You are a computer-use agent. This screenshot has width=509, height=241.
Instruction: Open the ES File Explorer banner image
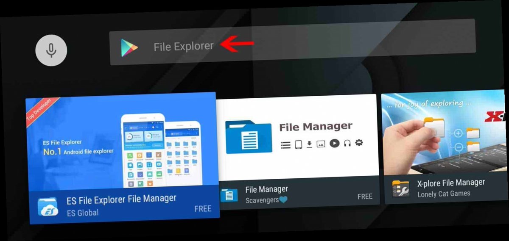coord(121,142)
